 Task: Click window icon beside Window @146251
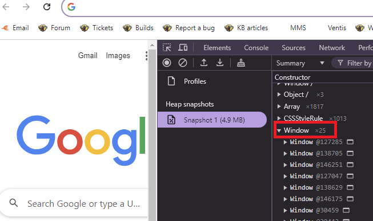[x=350, y=165]
